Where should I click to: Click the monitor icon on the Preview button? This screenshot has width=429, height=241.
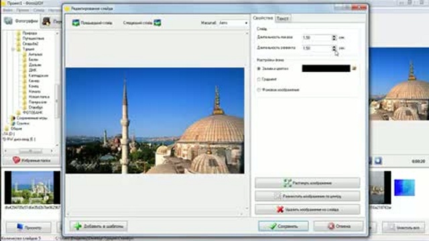pos(19,227)
